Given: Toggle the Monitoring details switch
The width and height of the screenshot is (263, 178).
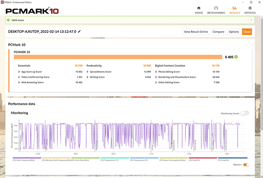Looking at the screenshot, I should point(245,113).
